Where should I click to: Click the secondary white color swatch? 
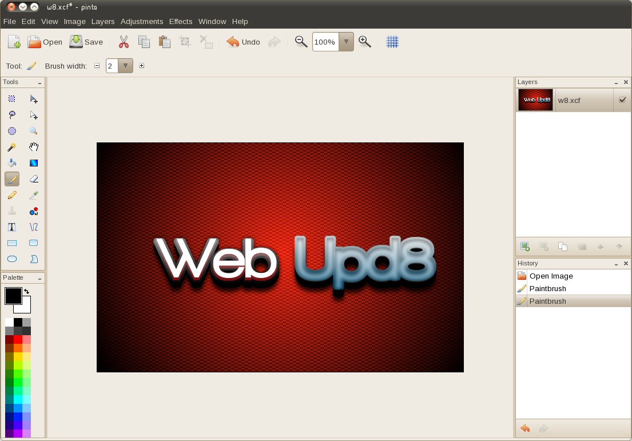(x=25, y=308)
